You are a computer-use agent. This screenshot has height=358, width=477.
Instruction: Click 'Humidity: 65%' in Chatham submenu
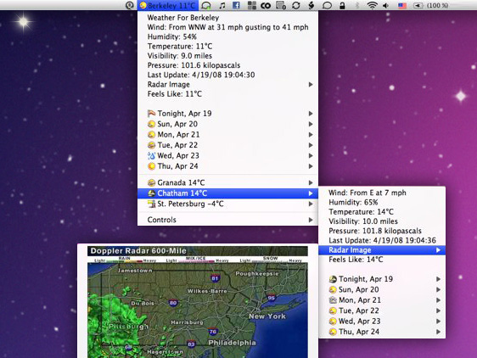tap(353, 202)
